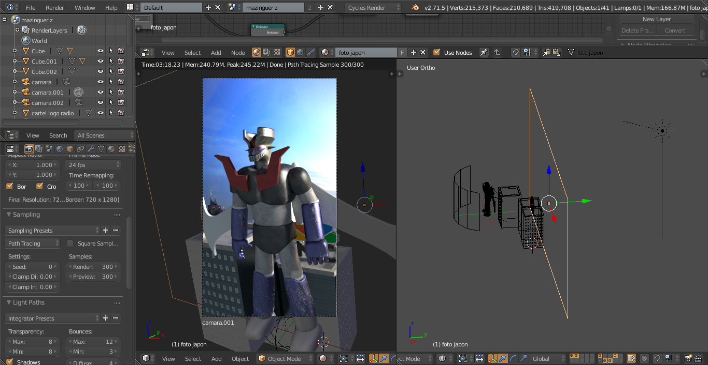
Task: Toggle renderability of cartel logo radio
Action: click(x=121, y=113)
